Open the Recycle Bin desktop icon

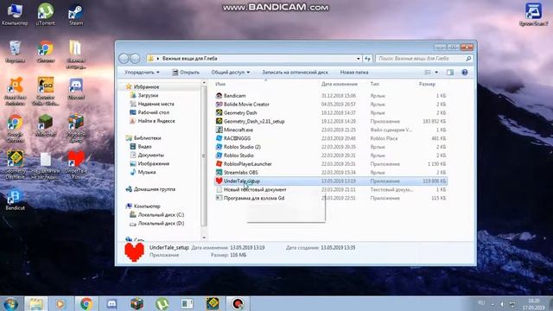coord(15,52)
